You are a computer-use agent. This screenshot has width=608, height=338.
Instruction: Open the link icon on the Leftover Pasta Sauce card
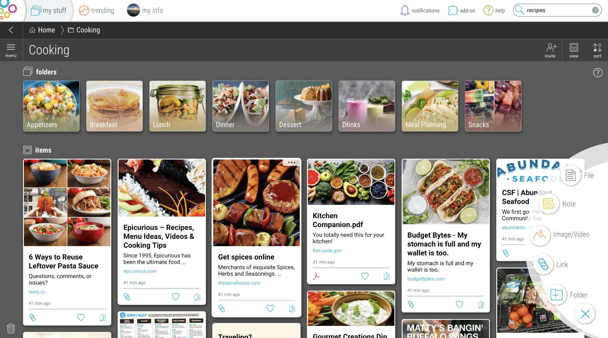[x=32, y=317]
